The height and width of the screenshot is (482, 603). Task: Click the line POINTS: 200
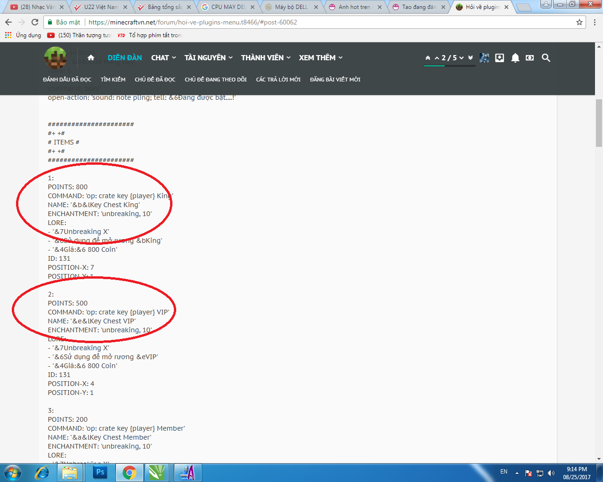[x=68, y=419]
